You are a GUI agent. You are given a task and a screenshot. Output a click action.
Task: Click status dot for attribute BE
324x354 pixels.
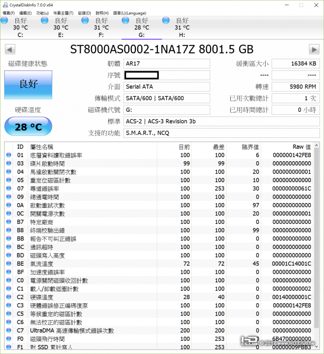click(9, 264)
